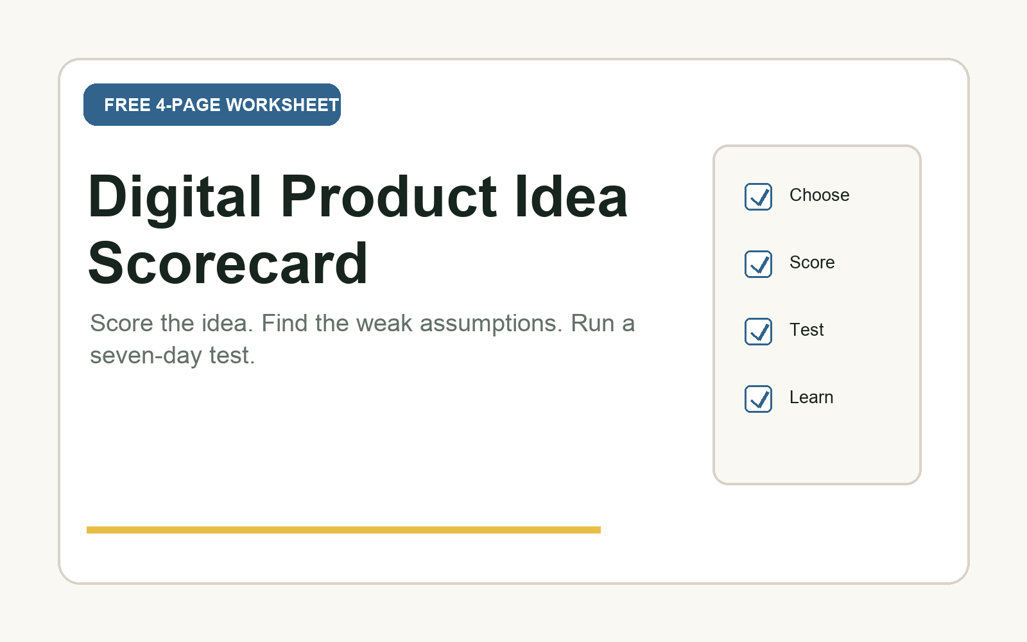Toggle the Choose checkbox
The image size is (1027, 642).
point(758,196)
